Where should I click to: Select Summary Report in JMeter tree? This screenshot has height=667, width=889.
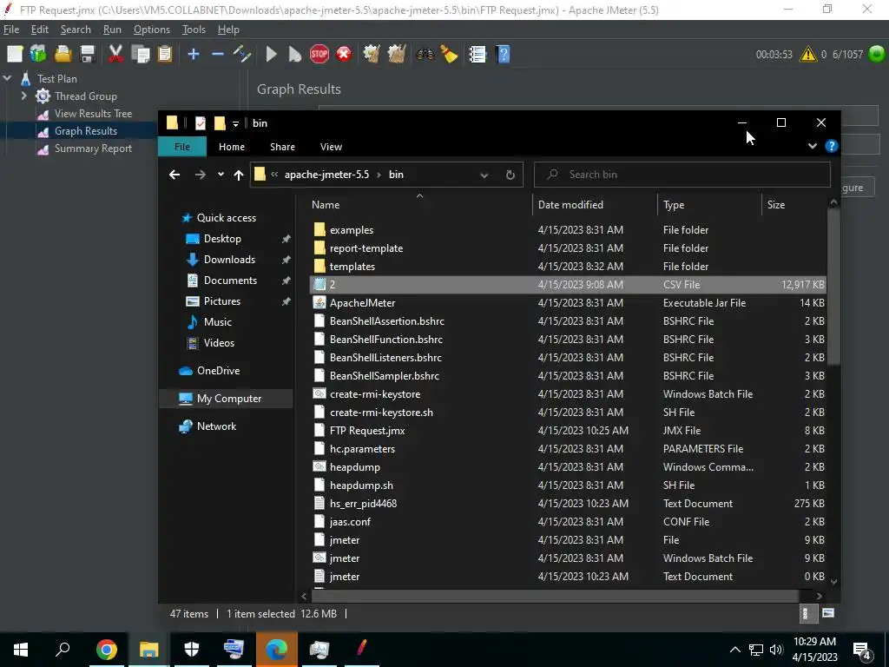click(93, 149)
